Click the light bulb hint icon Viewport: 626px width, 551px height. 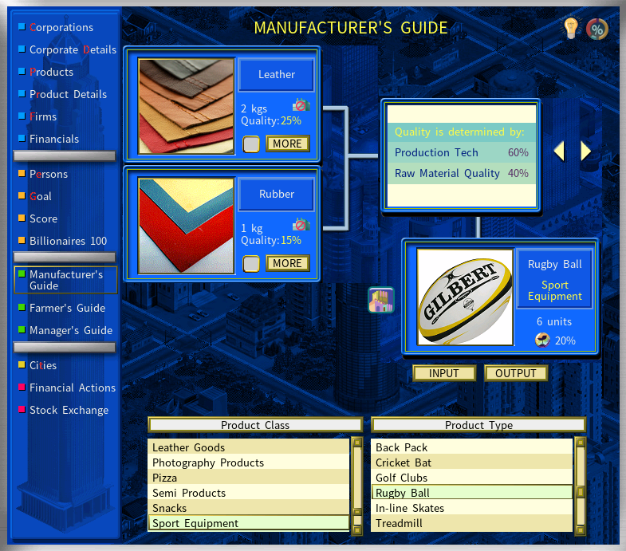coord(570,28)
